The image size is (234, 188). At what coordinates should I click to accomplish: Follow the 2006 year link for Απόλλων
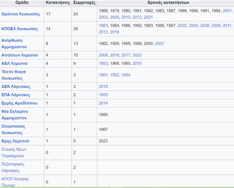pyautogui.click(x=103, y=55)
